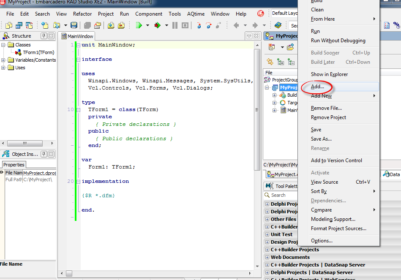The image size is (401, 280).
Task: Expand the Uses node in Structure
Action: [3, 68]
